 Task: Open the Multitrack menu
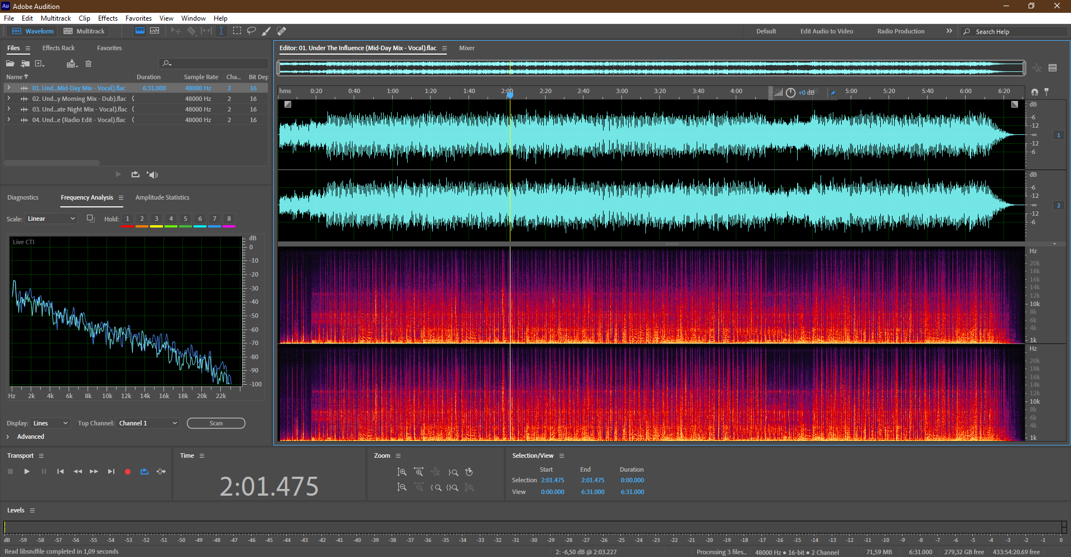(56, 18)
